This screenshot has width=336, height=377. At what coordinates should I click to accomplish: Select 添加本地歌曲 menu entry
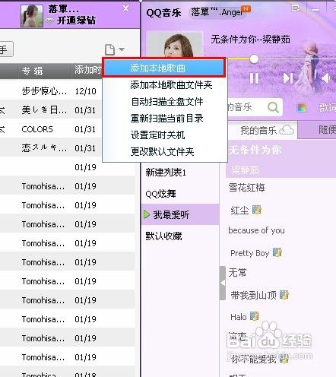coord(164,68)
